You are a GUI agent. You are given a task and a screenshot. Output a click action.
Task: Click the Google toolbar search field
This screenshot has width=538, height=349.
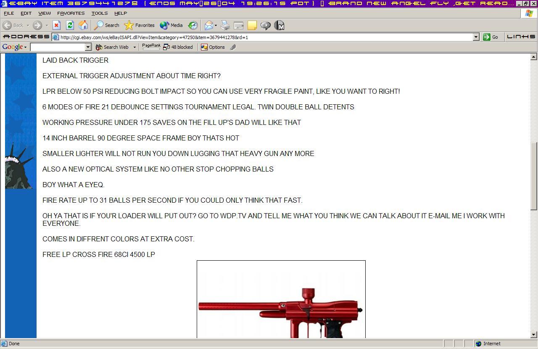click(58, 47)
